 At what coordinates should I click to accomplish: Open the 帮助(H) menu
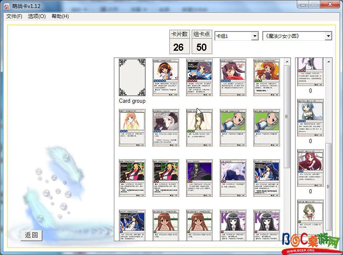pyautogui.click(x=60, y=16)
